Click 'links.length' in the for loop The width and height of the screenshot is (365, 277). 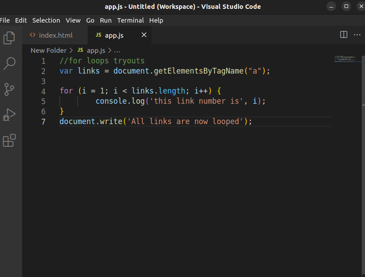click(x=158, y=91)
